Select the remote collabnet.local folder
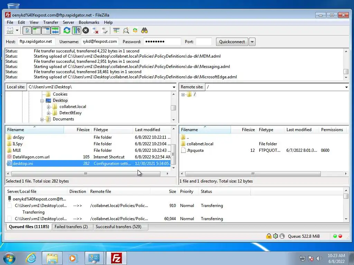Viewport: 354px width, 265px height. pyautogui.click(x=264, y=144)
